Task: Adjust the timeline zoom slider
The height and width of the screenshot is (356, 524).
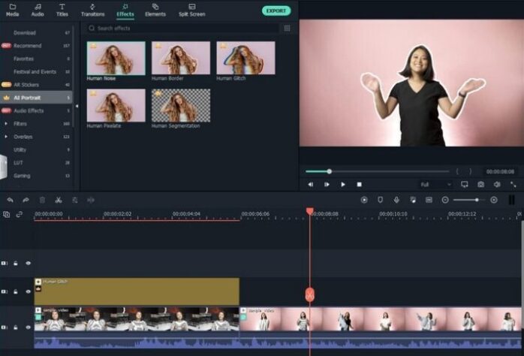Action: [x=475, y=200]
